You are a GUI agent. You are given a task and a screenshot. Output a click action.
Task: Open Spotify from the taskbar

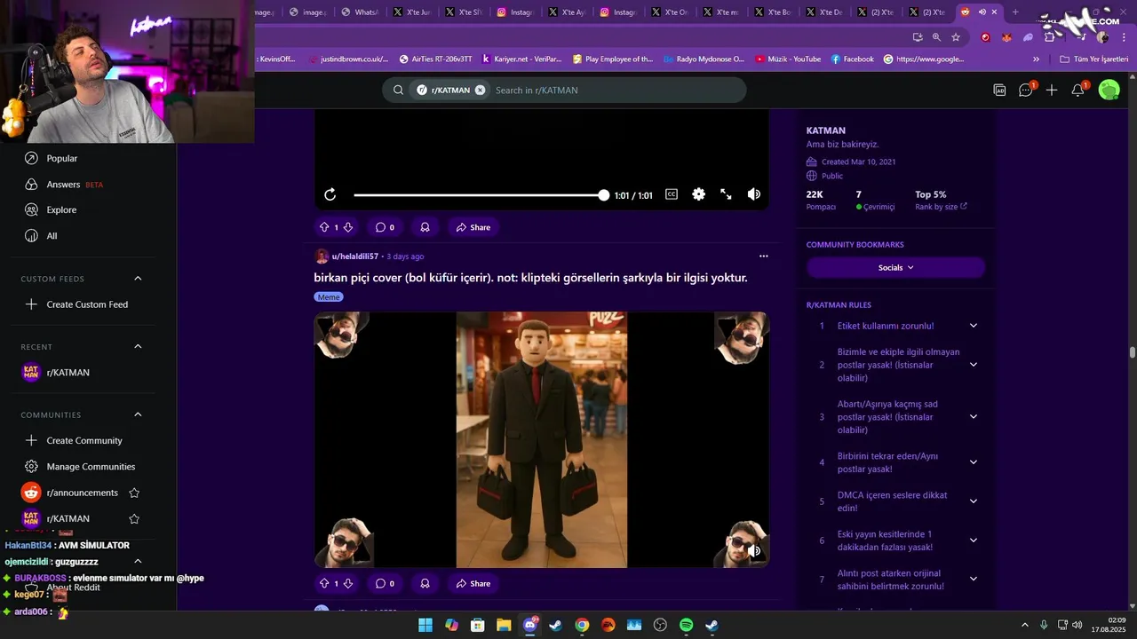[686, 625]
